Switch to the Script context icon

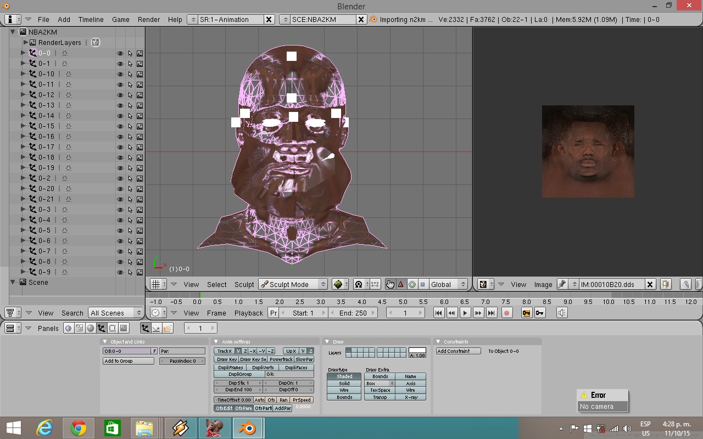[79, 328]
